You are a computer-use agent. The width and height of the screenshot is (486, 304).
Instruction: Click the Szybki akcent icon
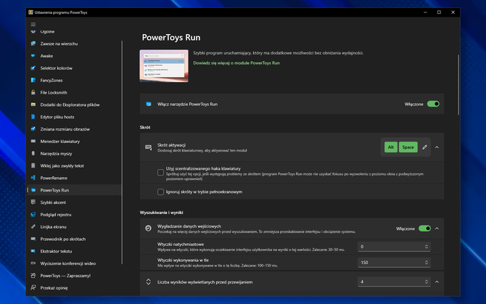(x=33, y=202)
